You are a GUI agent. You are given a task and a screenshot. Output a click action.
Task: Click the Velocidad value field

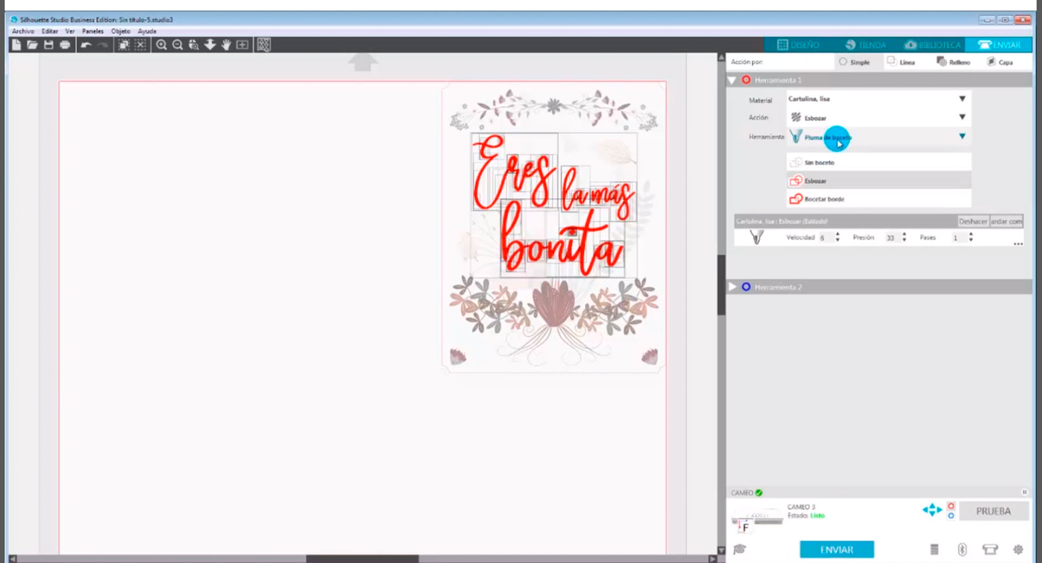click(x=826, y=238)
